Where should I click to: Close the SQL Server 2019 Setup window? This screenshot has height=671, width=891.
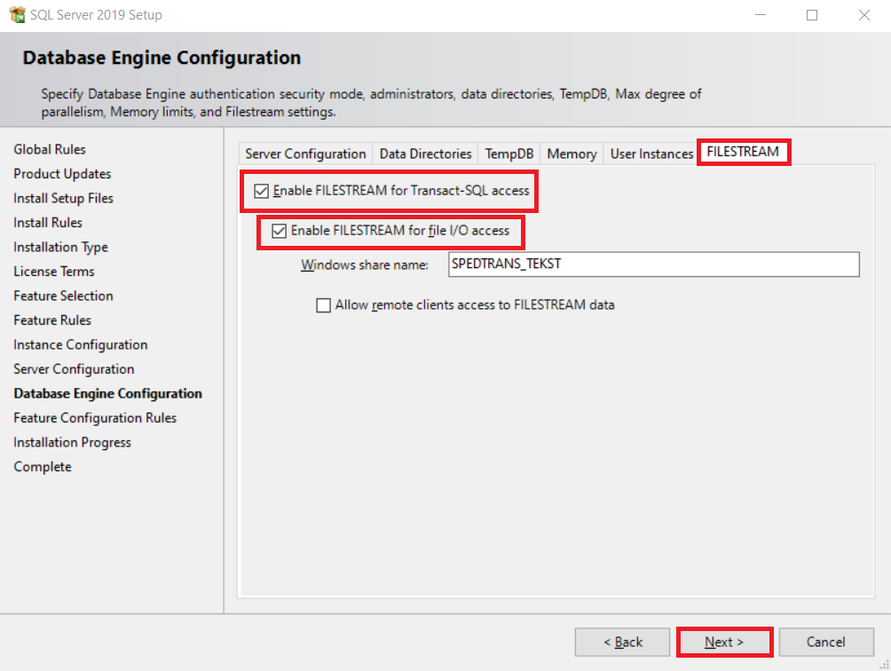click(863, 15)
